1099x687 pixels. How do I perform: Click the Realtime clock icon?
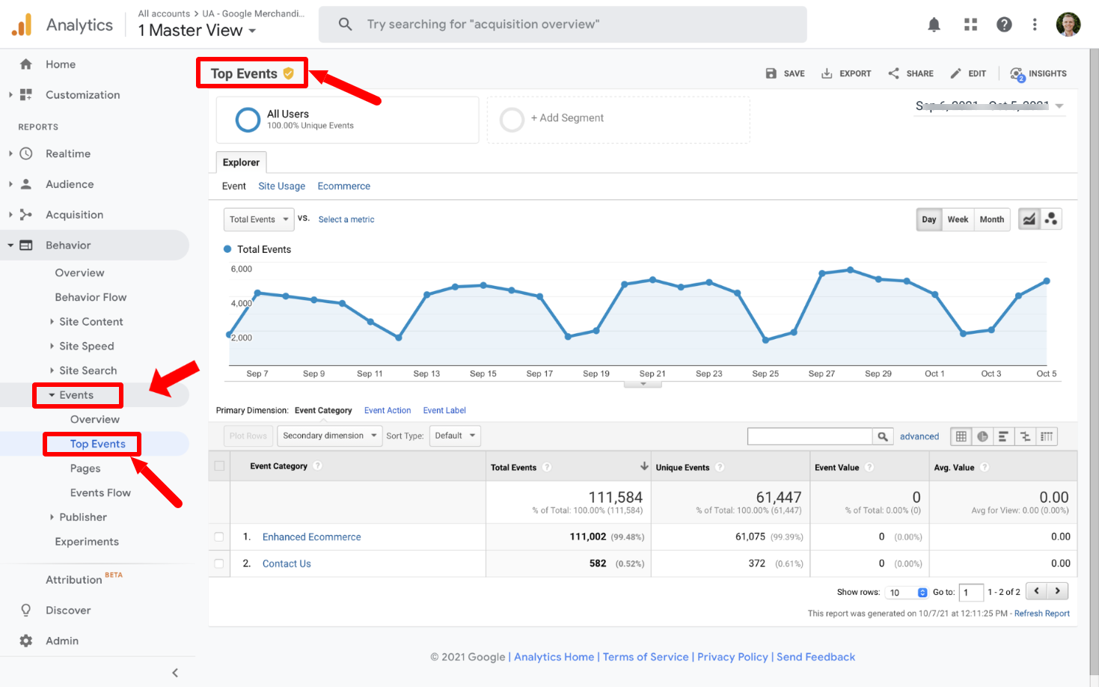pos(26,153)
